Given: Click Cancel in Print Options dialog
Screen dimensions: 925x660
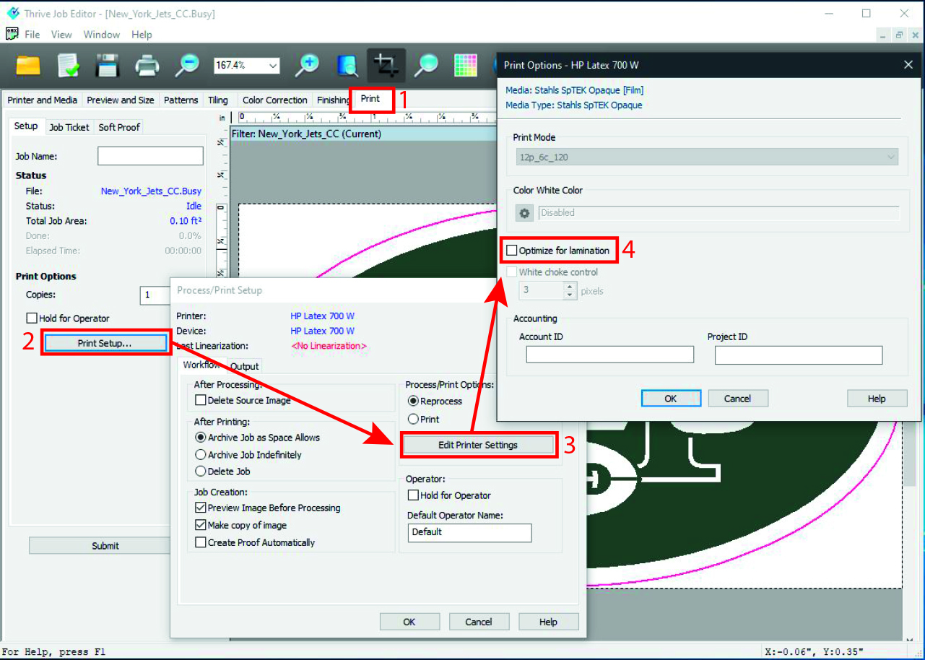Looking at the screenshot, I should [x=737, y=399].
